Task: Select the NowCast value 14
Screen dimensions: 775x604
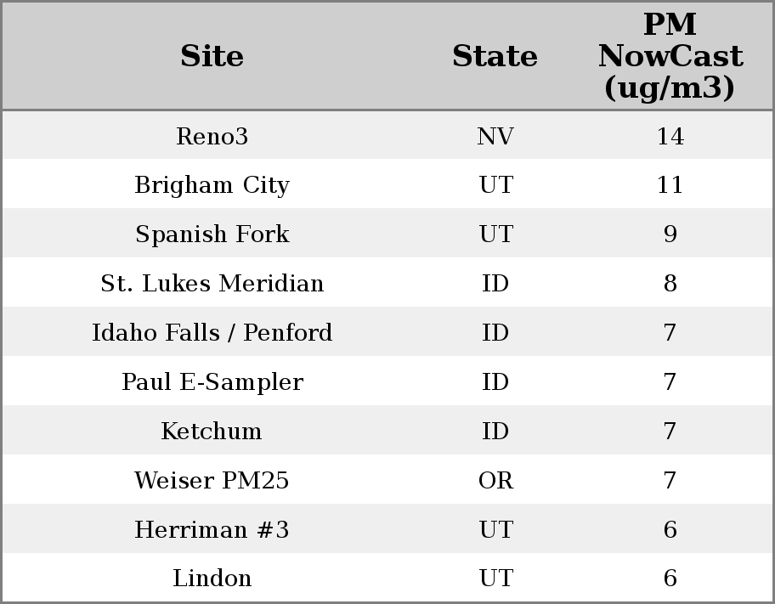Action: (670, 137)
